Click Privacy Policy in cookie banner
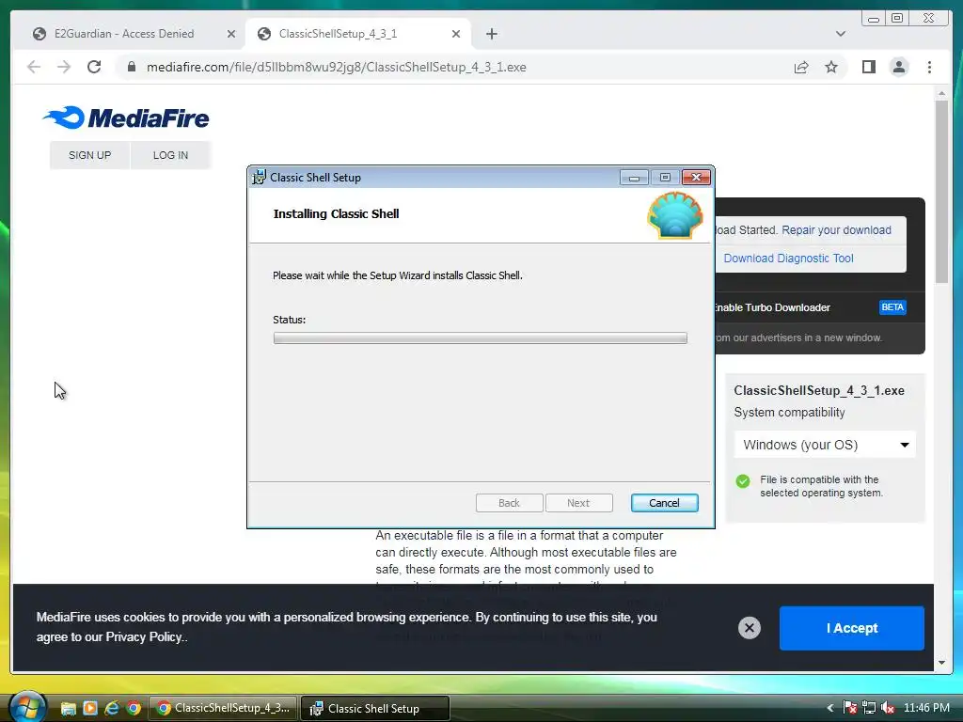This screenshot has width=963, height=722. [144, 636]
